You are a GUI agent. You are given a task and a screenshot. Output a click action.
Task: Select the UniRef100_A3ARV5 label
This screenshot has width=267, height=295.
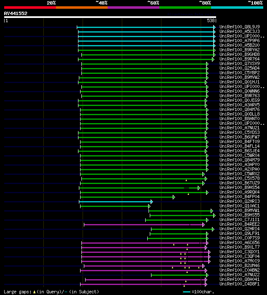pos(239,105)
